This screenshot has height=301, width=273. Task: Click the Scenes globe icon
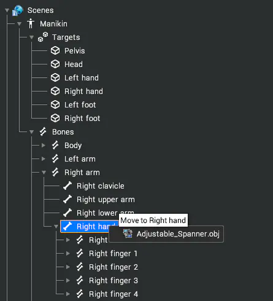(17, 10)
